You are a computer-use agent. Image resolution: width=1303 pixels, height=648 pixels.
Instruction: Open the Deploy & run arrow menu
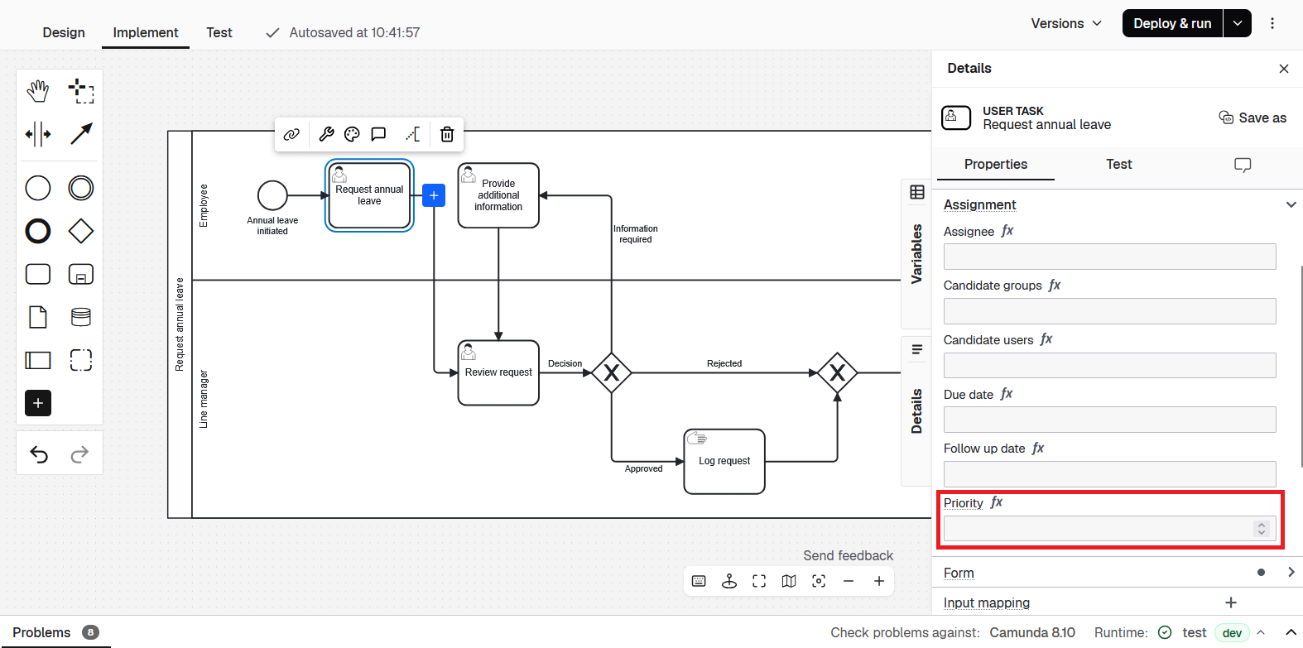[1238, 23]
